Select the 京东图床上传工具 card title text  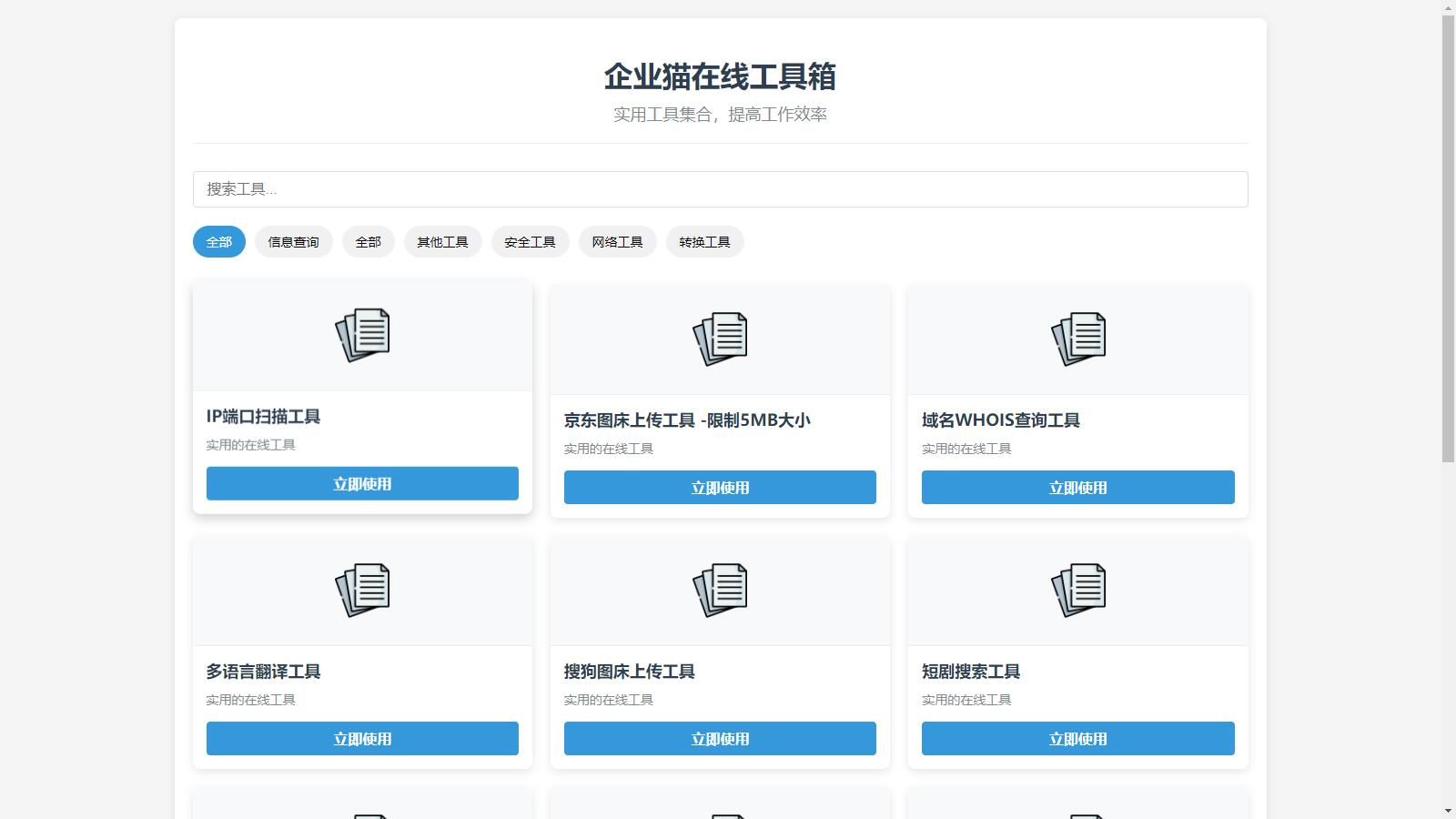click(x=687, y=420)
